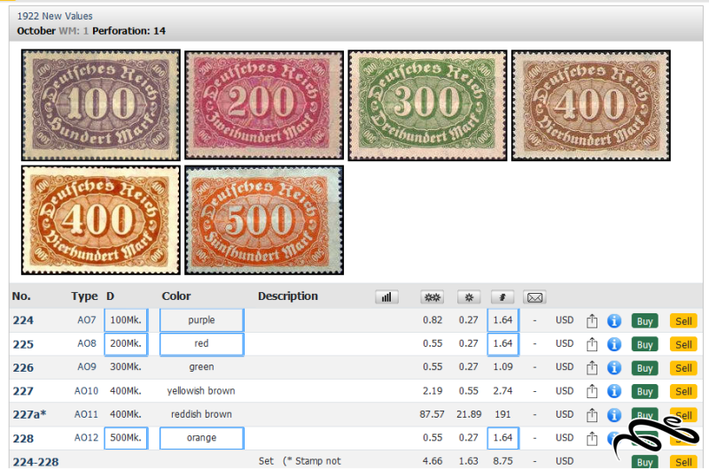Buy stamp 227 yellowish brown
The width and height of the screenshot is (709, 469).
645,391
